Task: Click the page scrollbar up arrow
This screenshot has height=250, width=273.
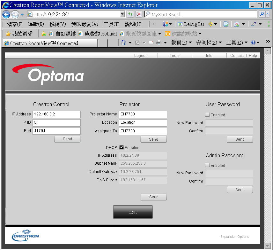Action: [x=268, y=51]
